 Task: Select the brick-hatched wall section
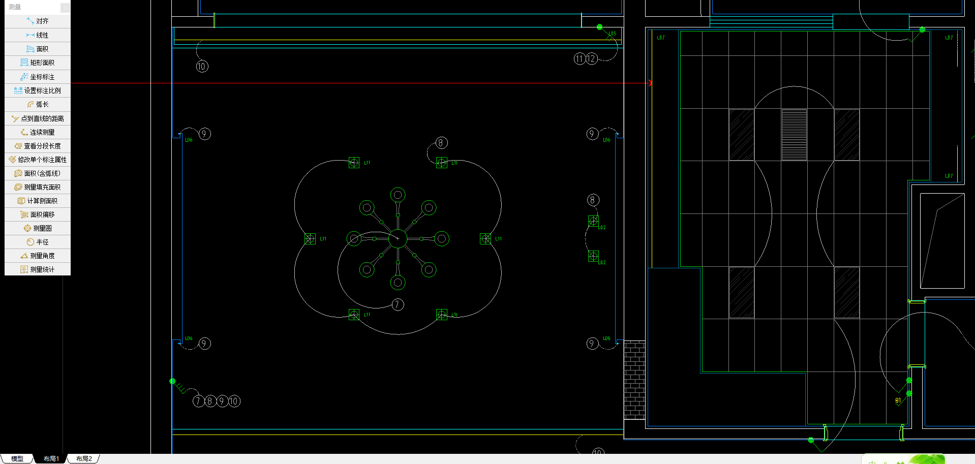pos(634,380)
